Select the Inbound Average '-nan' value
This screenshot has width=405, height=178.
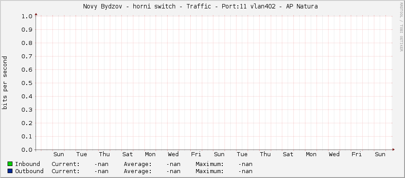[173, 164]
